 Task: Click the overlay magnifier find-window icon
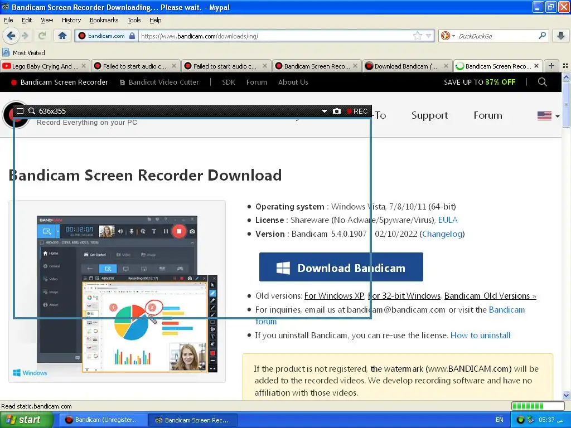pos(32,111)
